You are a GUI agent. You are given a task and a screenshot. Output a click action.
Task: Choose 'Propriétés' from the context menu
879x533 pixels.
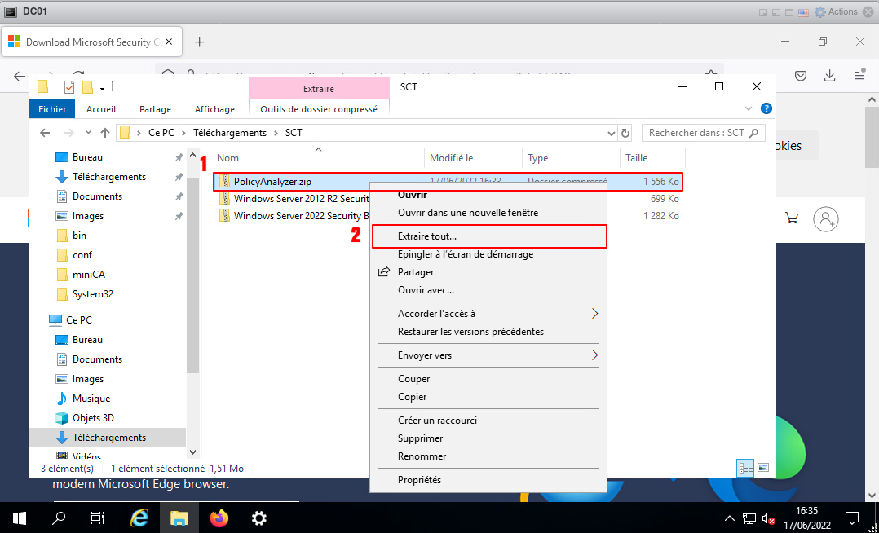pos(419,480)
